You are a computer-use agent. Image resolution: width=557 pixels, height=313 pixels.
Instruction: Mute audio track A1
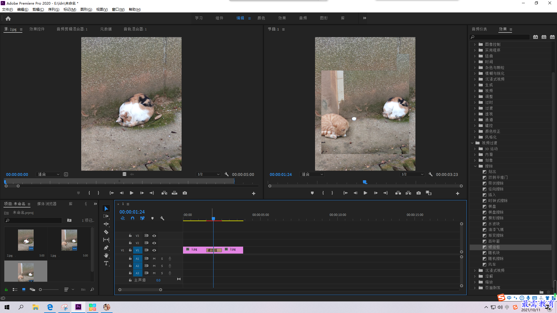pyautogui.click(x=154, y=259)
